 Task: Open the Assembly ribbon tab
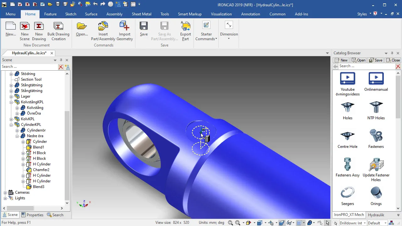[x=114, y=14]
